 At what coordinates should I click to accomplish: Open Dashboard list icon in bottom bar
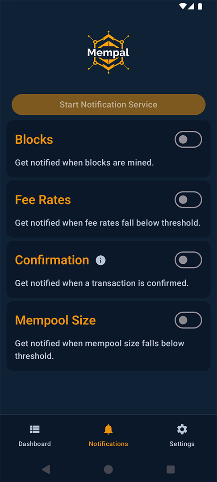click(x=34, y=429)
